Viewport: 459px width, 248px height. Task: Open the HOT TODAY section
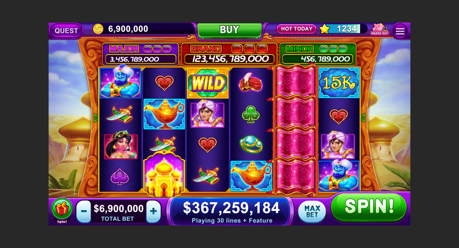click(x=296, y=29)
